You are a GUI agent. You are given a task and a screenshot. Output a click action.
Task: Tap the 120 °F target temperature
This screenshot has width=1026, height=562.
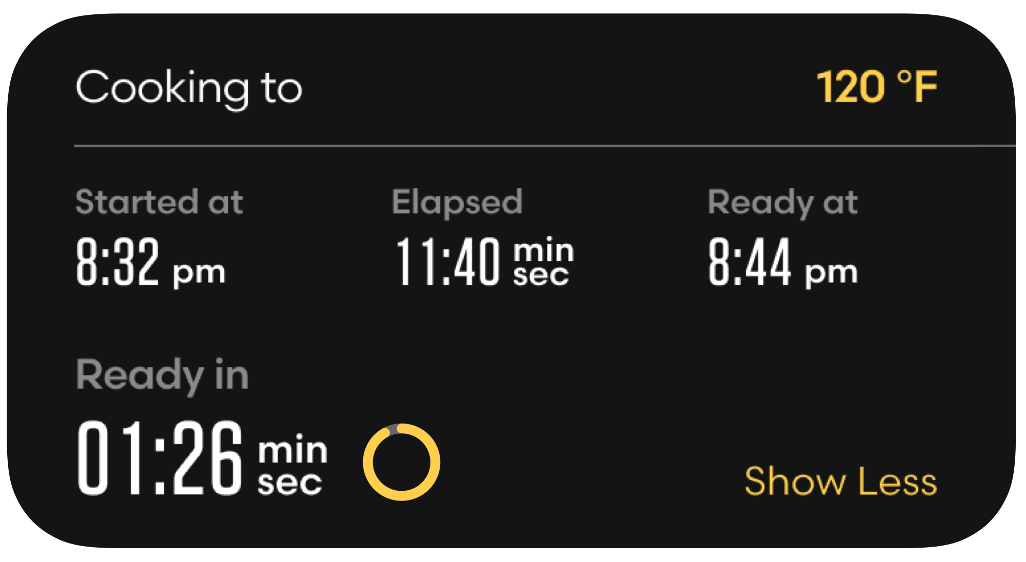[877, 87]
